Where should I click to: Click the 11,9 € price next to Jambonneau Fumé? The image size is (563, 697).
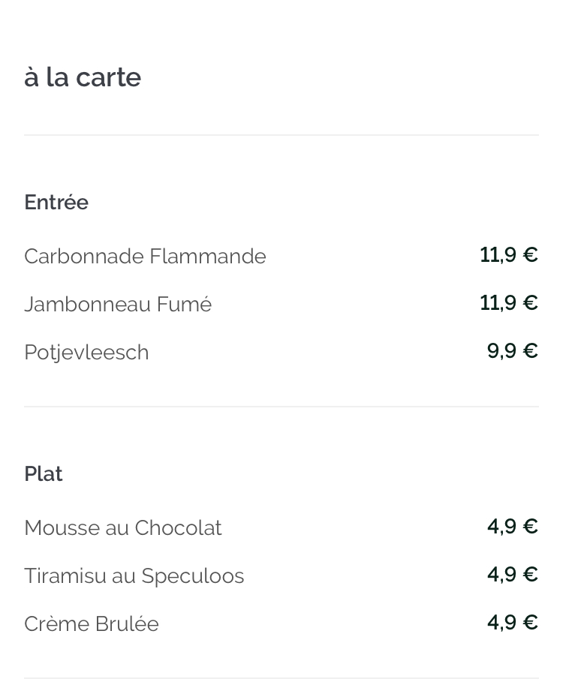point(509,303)
